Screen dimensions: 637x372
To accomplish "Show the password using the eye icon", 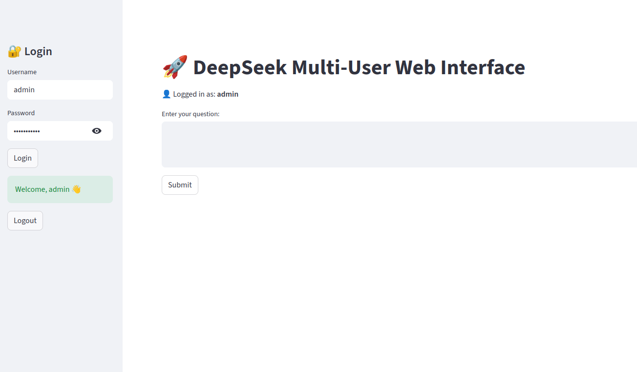I will coord(97,131).
